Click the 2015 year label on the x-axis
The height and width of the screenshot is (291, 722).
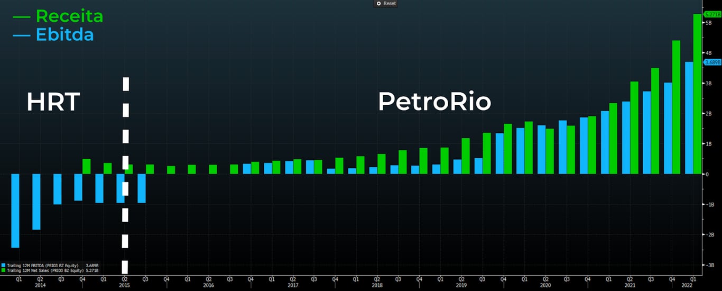tap(125, 285)
